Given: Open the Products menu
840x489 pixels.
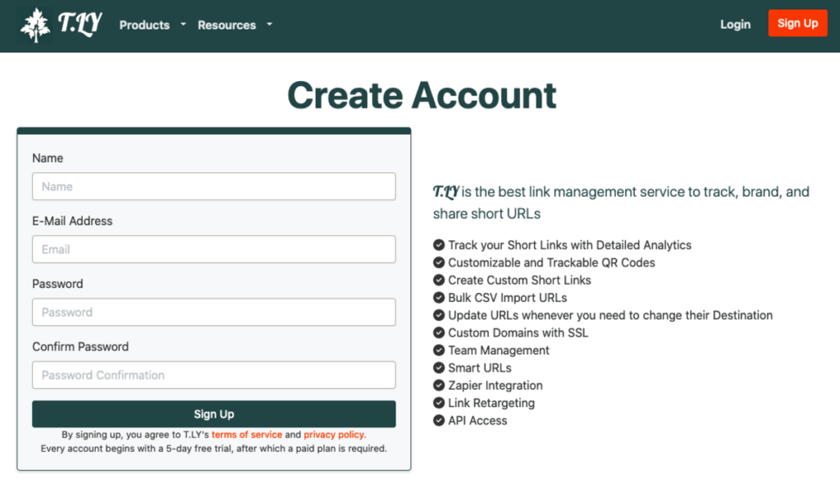Looking at the screenshot, I should [144, 25].
